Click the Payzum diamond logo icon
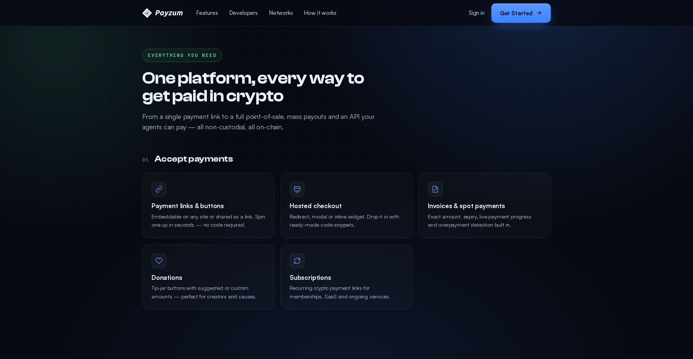Screen dimensions: 693x359 pyautogui.click(x=147, y=13)
